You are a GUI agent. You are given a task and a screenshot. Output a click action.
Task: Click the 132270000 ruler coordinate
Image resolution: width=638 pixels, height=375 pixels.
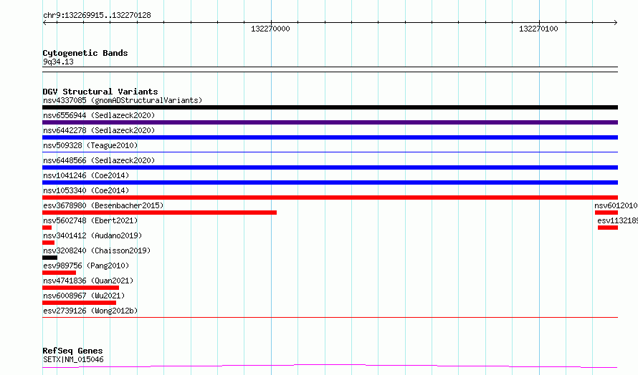270,29
